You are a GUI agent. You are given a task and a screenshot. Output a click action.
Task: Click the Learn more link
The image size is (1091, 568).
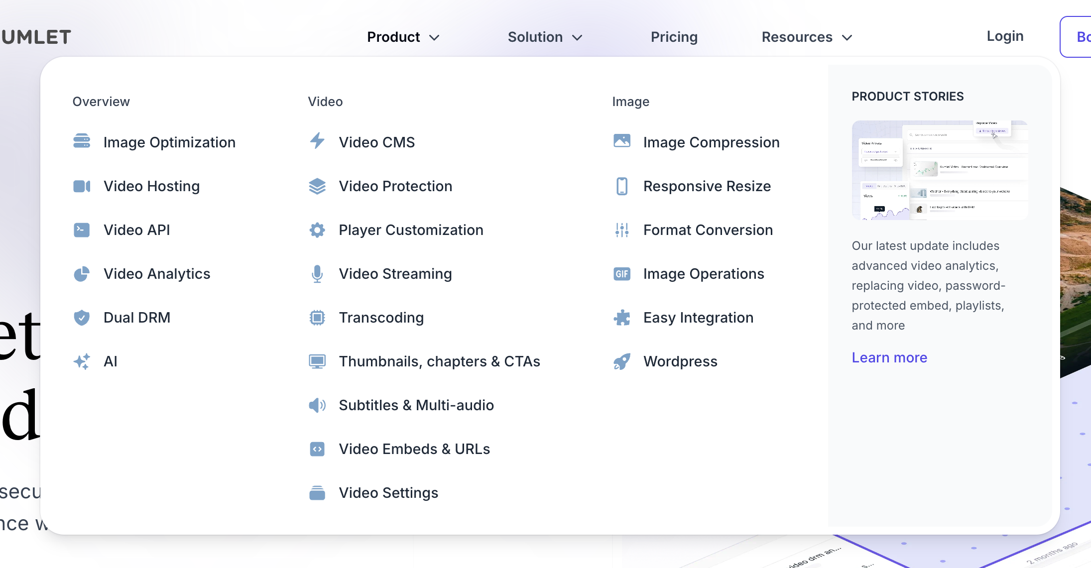pos(889,357)
